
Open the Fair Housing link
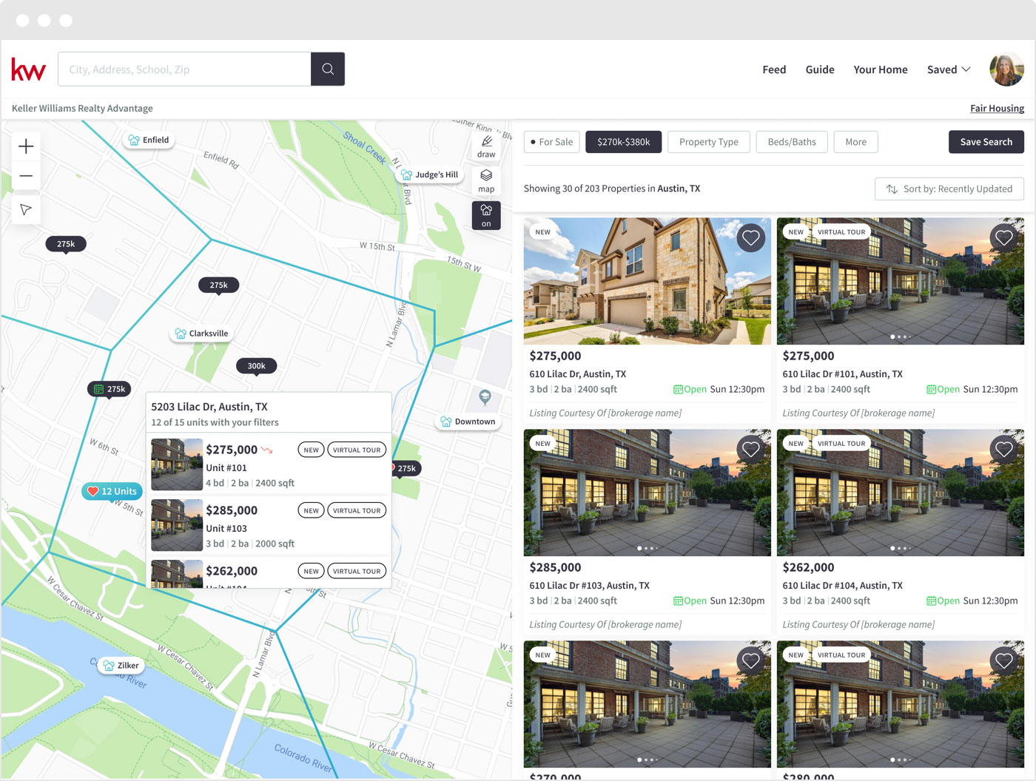[x=997, y=108]
